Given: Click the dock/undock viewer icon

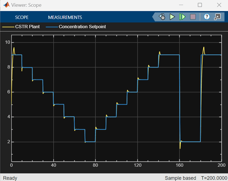Looking at the screenshot, I should [218, 17].
